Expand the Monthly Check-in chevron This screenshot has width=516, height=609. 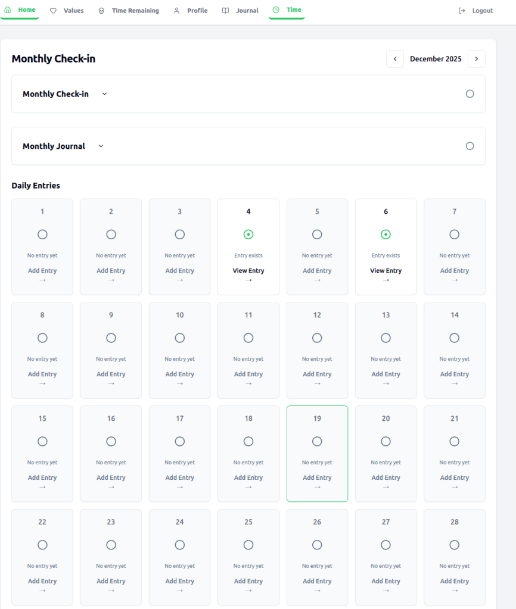[104, 94]
